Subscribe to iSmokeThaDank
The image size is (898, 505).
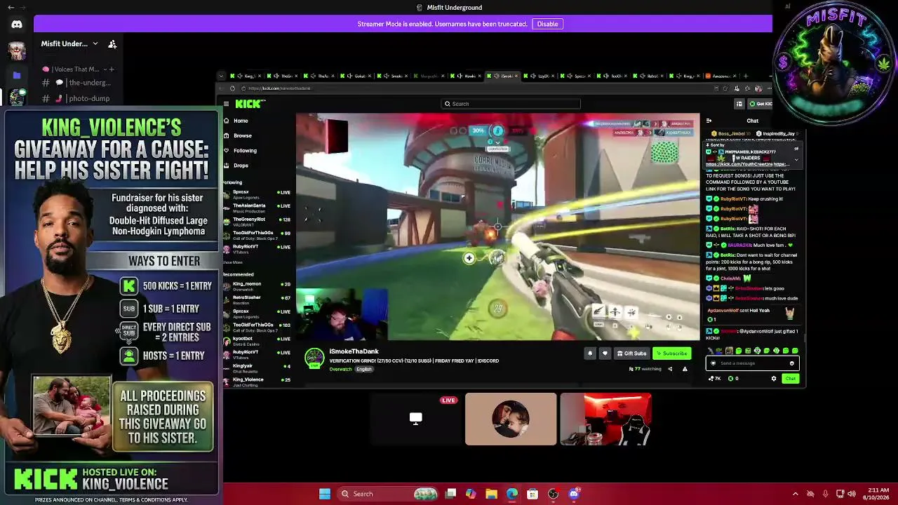point(672,353)
